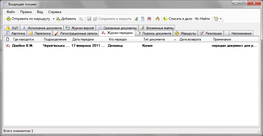Open the Справка menu
Screen dimensions: 263x136
[x=54, y=12]
